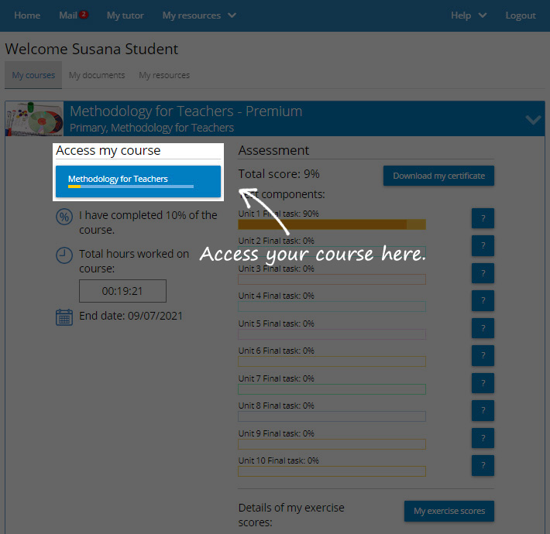Open My tutor from the top menu
Image resolution: width=550 pixels, height=534 pixels.
click(x=124, y=15)
